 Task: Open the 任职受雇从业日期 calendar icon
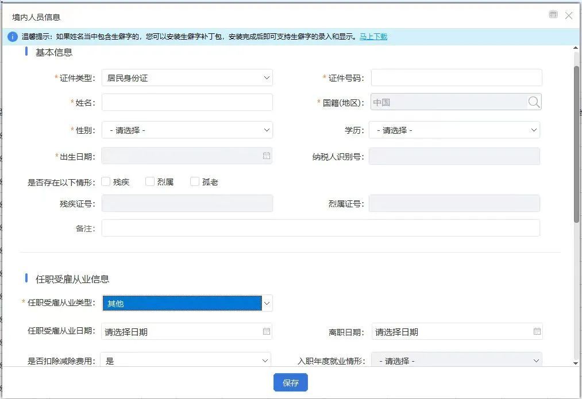pyautogui.click(x=267, y=331)
